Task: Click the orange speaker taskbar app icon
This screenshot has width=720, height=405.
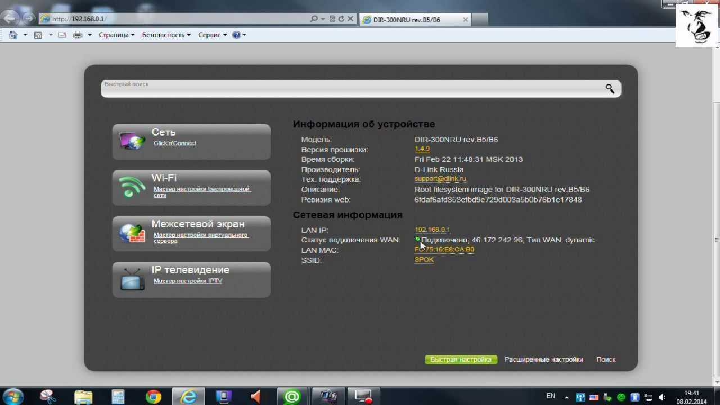Action: [257, 397]
